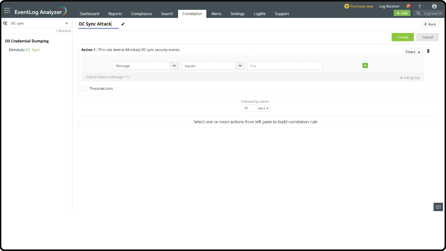Open Log Receiver
The image size is (446, 251).
point(389,6)
